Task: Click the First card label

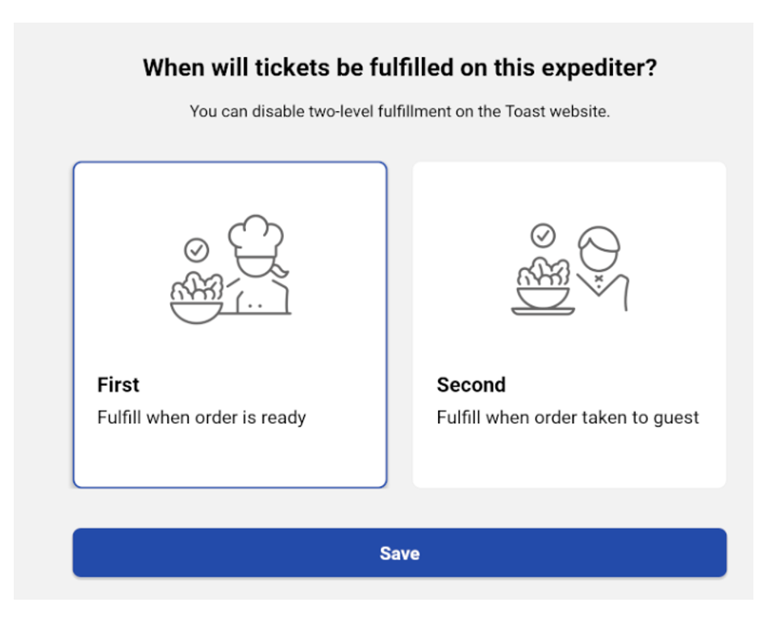Action: pos(119,384)
